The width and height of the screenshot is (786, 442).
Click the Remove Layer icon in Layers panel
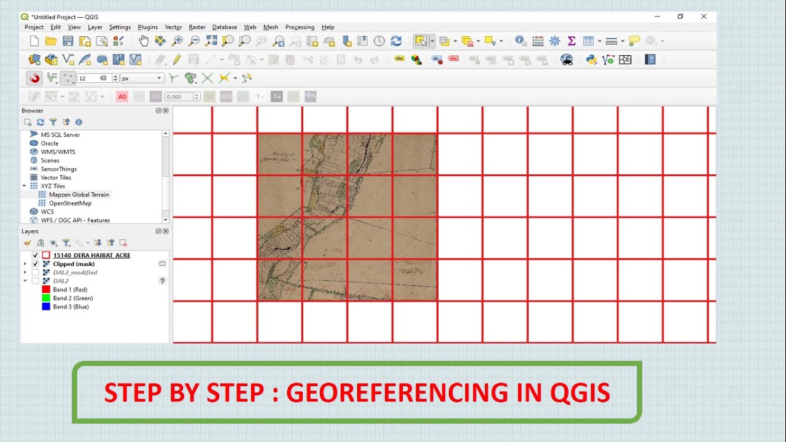[123, 243]
